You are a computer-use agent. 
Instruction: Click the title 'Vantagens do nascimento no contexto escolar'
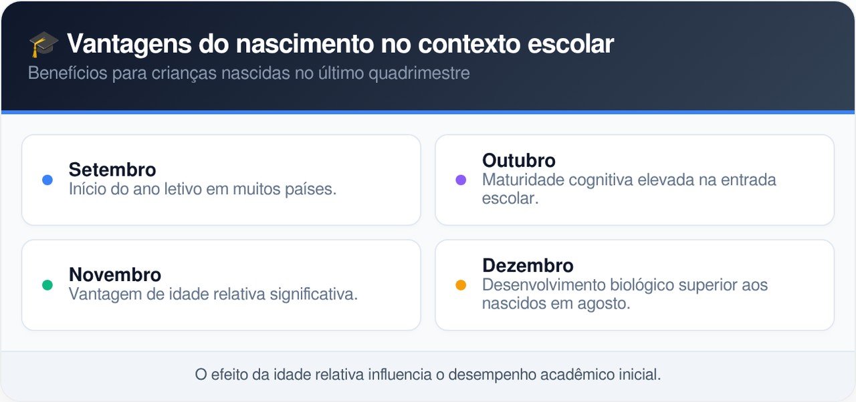point(340,44)
